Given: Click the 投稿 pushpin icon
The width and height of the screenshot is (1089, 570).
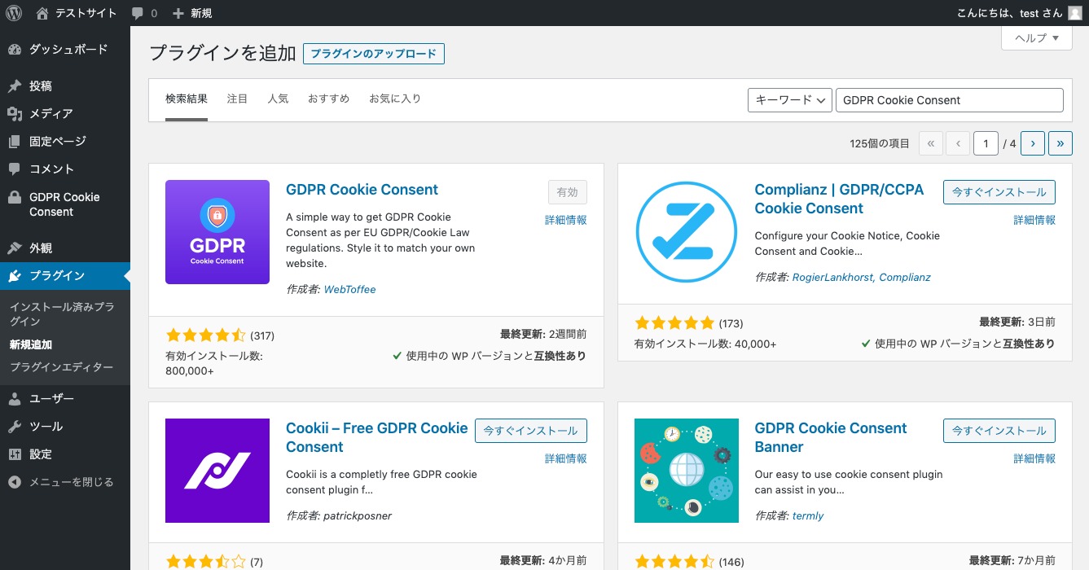Looking at the screenshot, I should 15,86.
